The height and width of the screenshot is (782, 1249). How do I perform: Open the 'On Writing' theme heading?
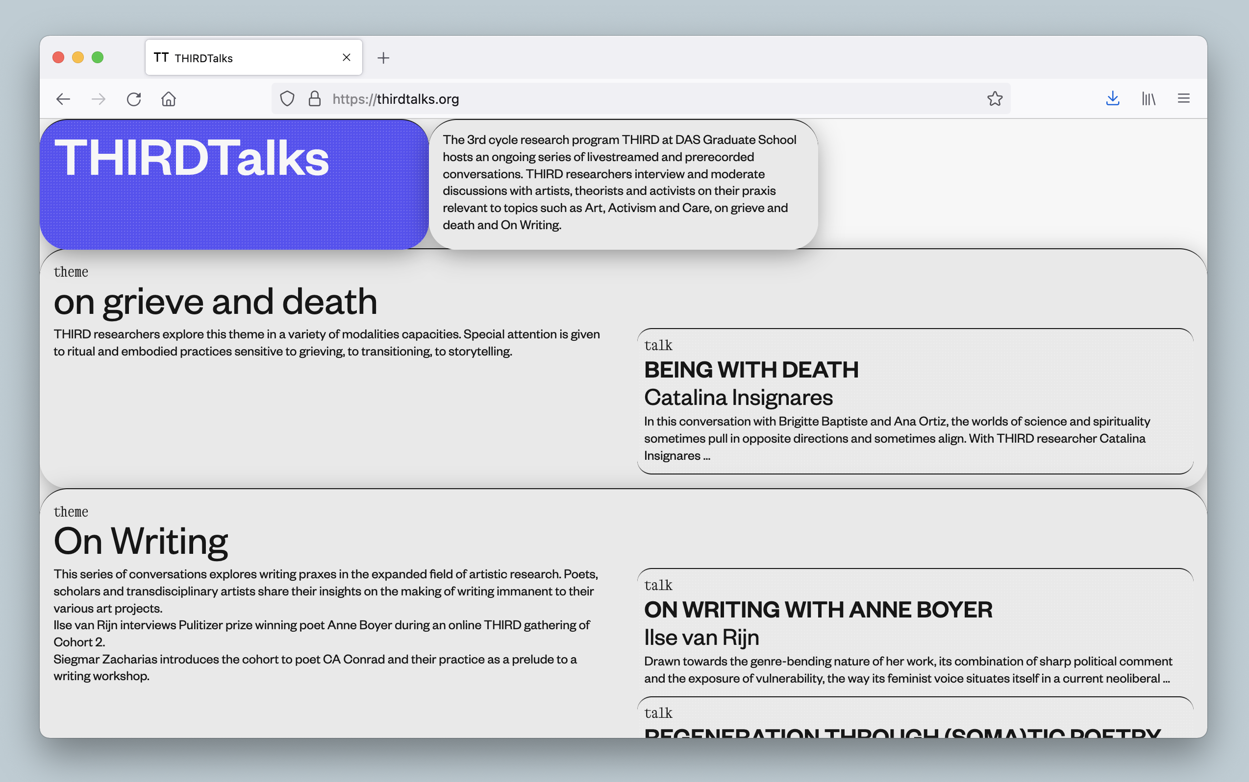coord(141,542)
